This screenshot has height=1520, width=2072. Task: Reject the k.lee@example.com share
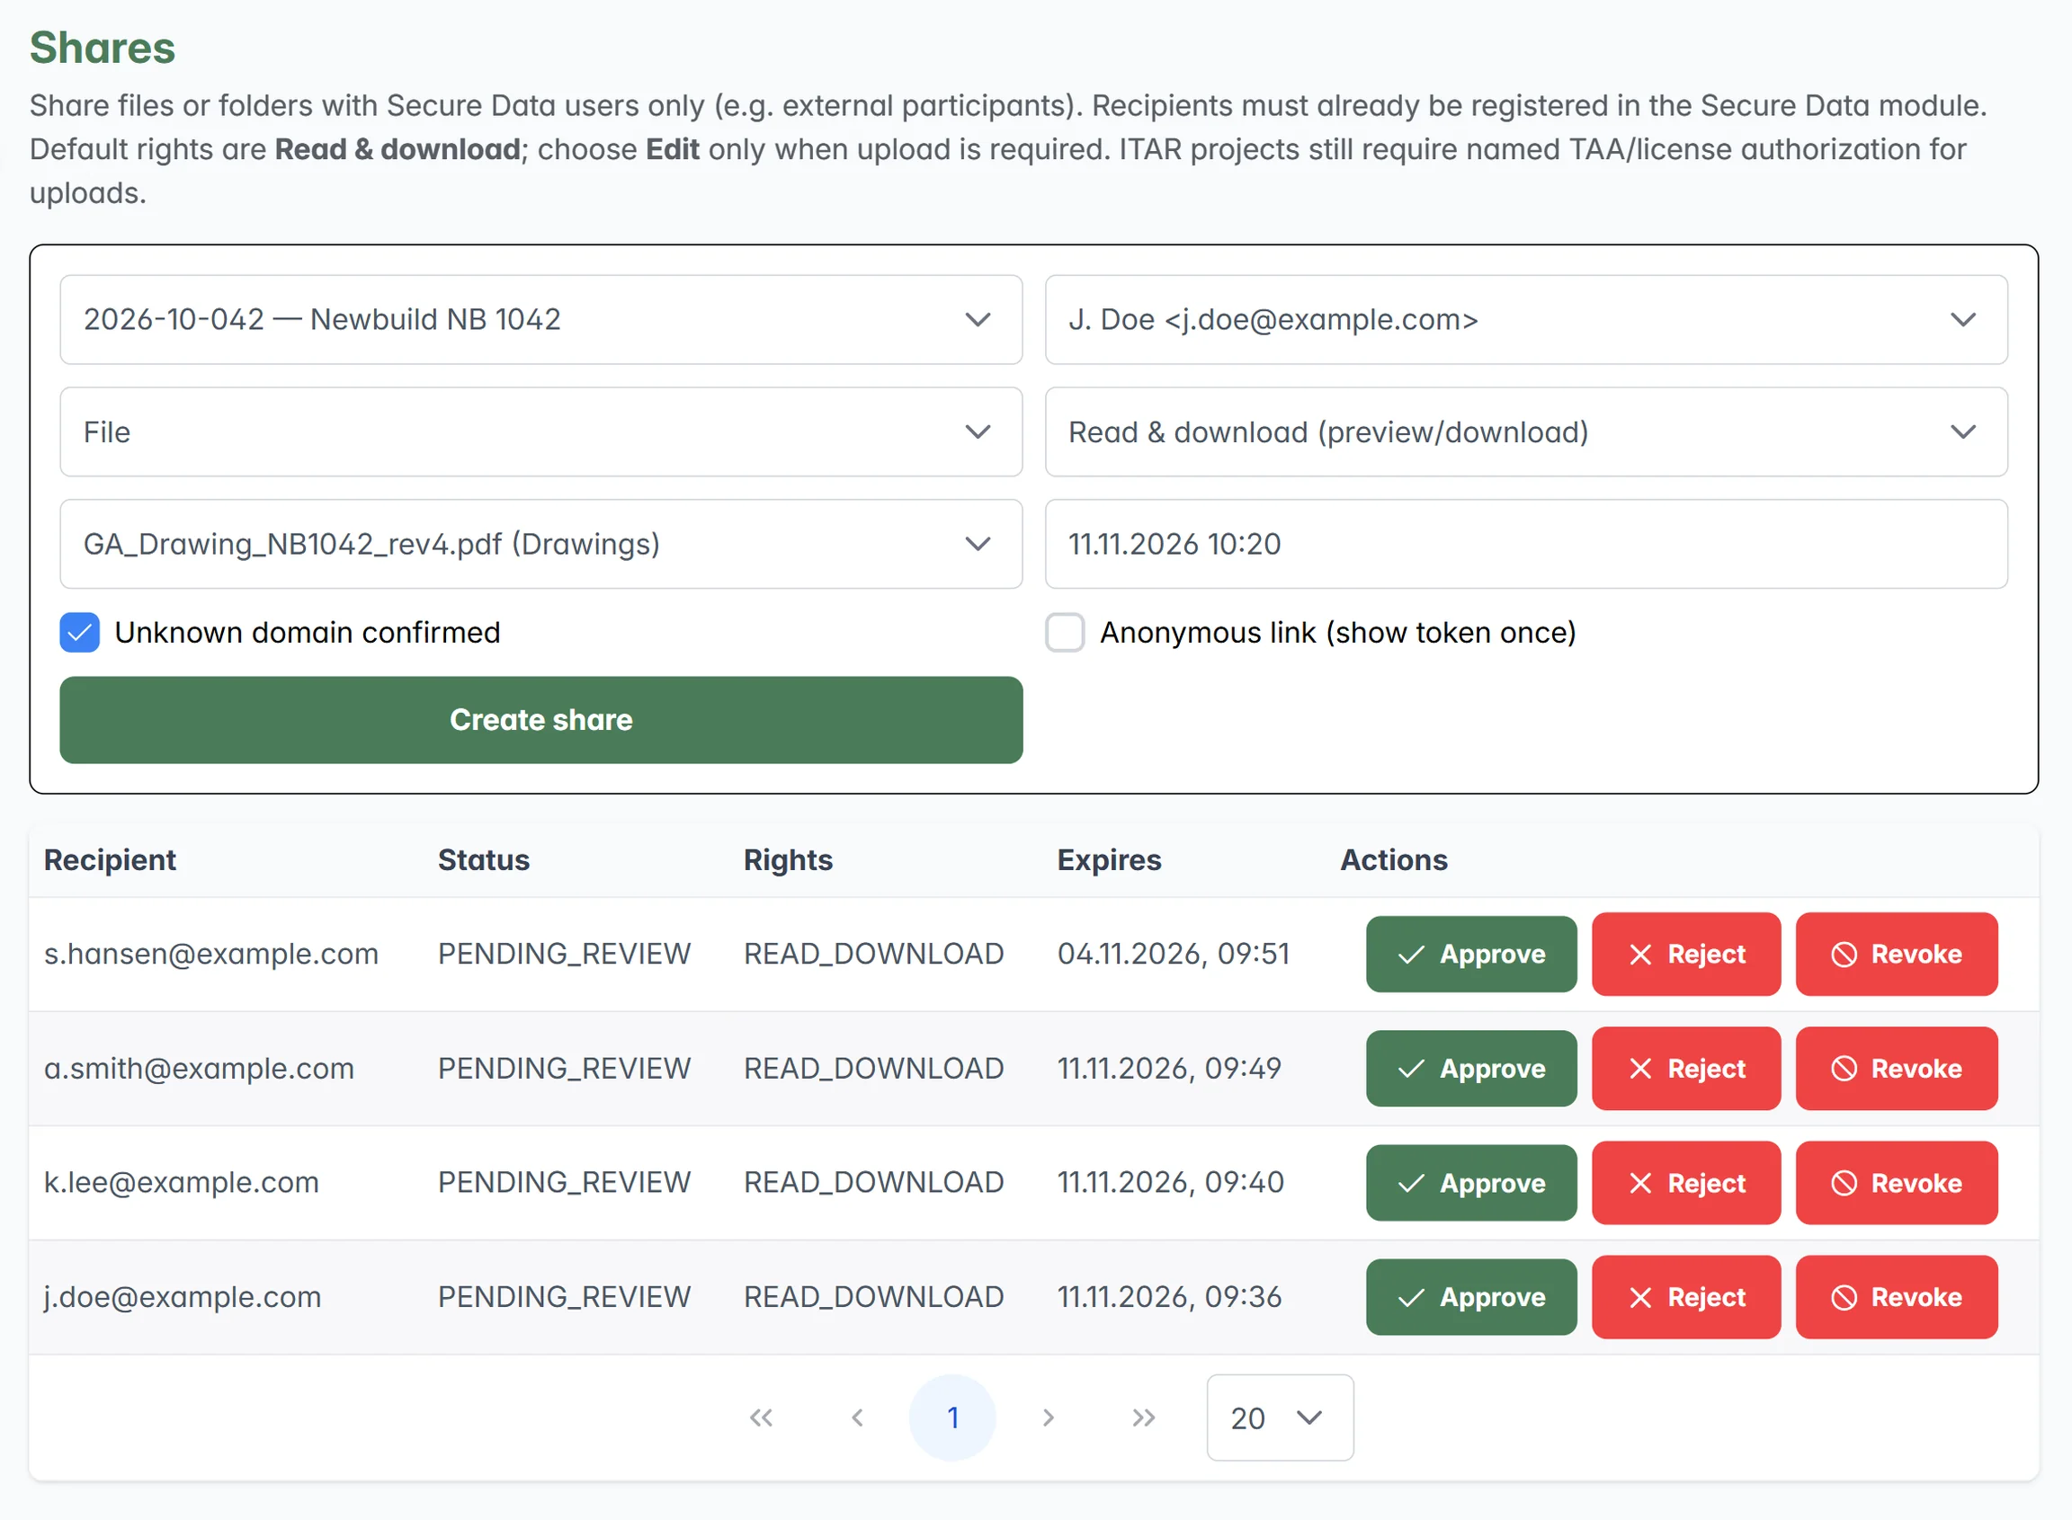[x=1685, y=1183]
